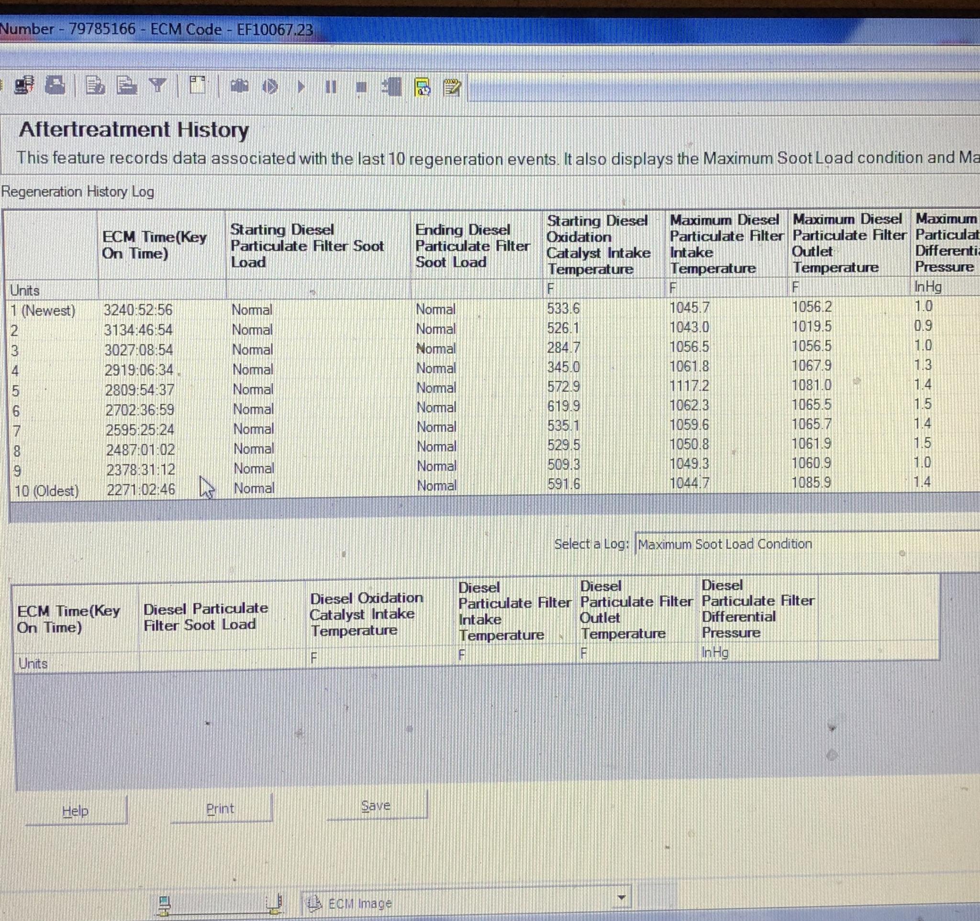The height and width of the screenshot is (921, 980).
Task: Click the Print button
Action: [220, 809]
